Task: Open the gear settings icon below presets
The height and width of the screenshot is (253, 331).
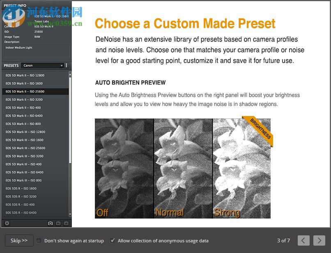Action: pyautogui.click(x=7, y=223)
